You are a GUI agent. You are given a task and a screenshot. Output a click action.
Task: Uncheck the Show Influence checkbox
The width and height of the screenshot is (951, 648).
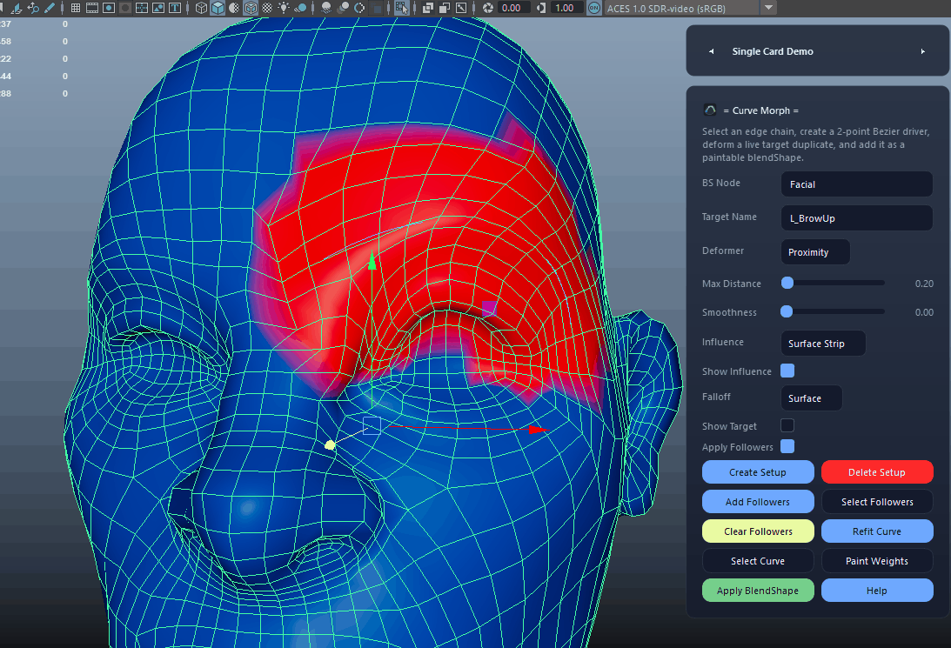coord(787,371)
